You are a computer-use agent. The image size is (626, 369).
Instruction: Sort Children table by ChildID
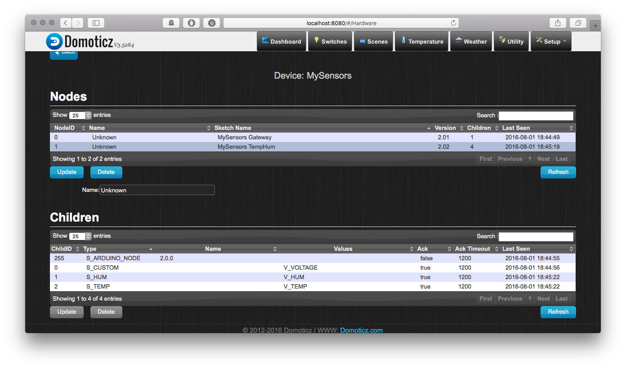[x=65, y=249]
